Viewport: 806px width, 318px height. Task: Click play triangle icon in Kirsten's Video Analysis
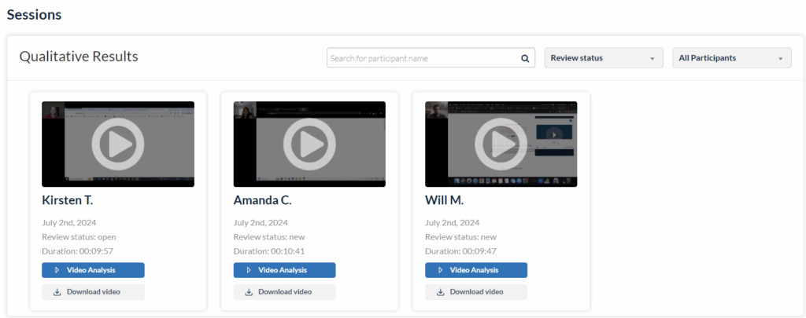coord(57,270)
